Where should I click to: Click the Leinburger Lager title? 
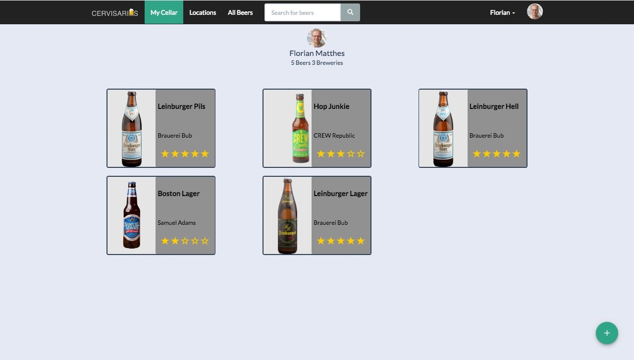[340, 194]
